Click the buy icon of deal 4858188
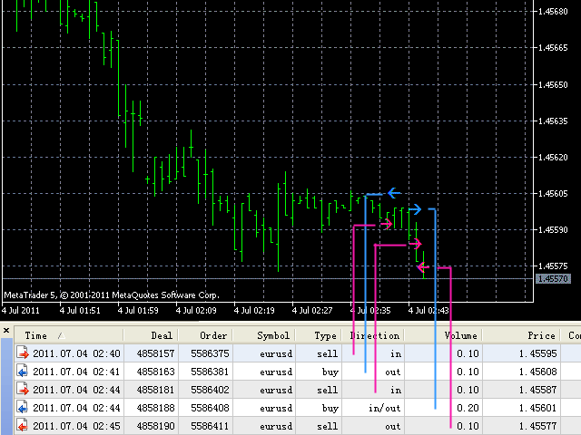This screenshot has height=435, width=581. (22, 407)
